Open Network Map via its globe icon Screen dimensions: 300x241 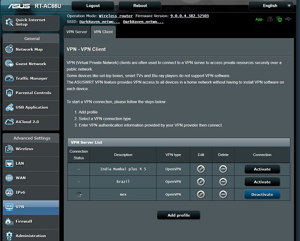[x=9, y=49]
